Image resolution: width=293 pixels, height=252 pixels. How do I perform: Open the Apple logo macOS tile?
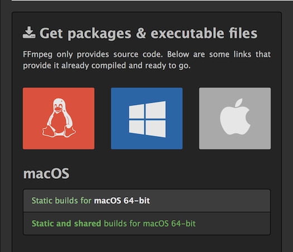[x=235, y=118]
